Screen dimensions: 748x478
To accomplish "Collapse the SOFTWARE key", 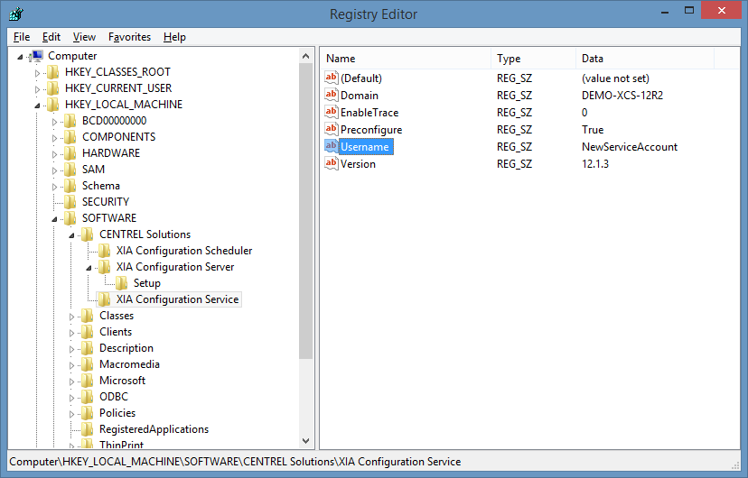I will tap(54, 219).
